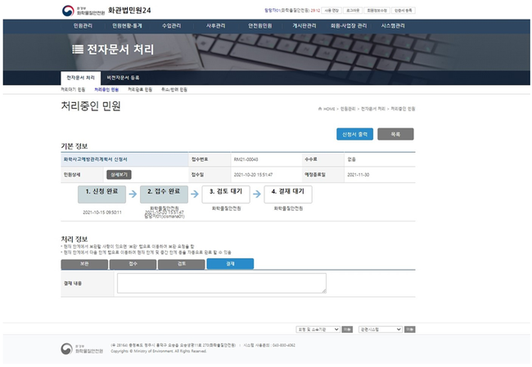
Task: Click into the 결재 내용 text area
Action: [x=221, y=283]
